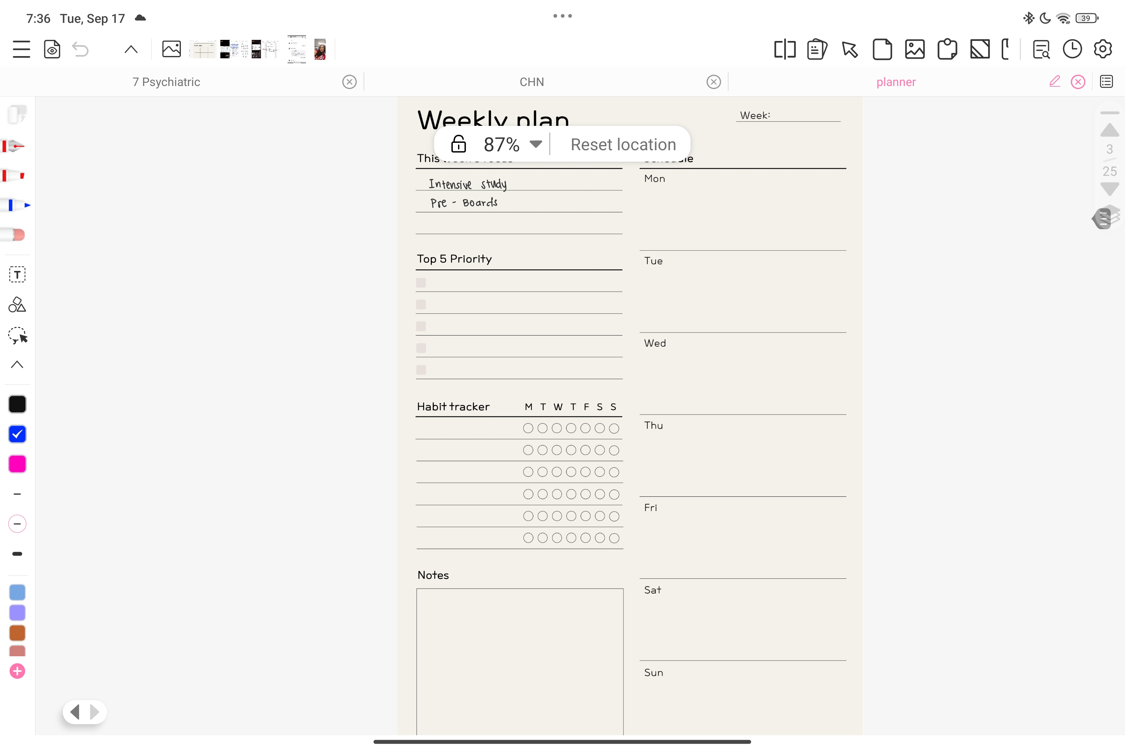
Task: Switch to the CHN tab
Action: [531, 82]
